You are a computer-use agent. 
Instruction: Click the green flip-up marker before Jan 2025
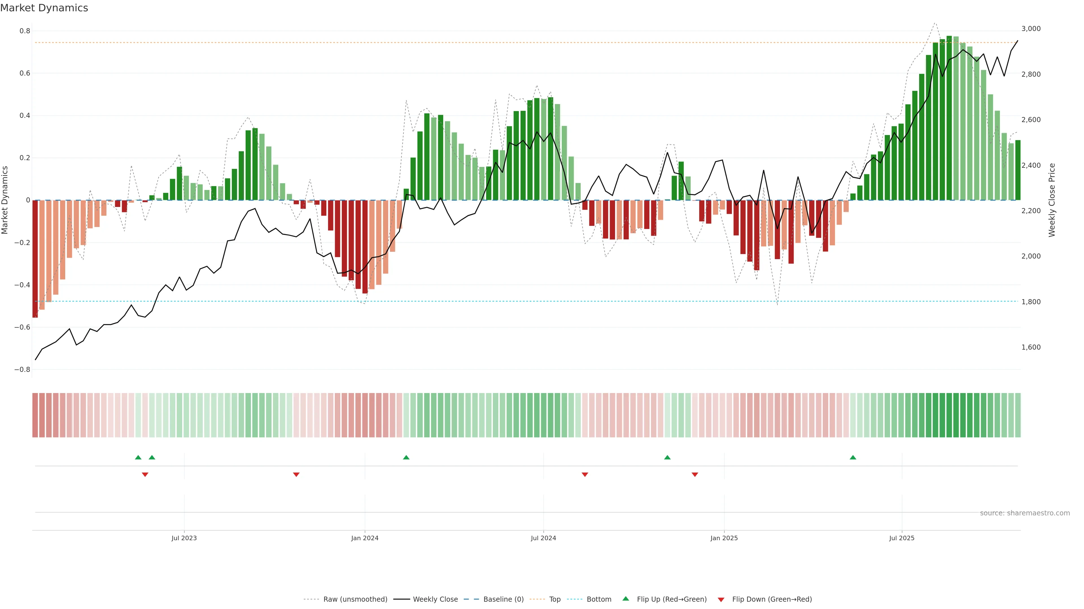tap(667, 457)
